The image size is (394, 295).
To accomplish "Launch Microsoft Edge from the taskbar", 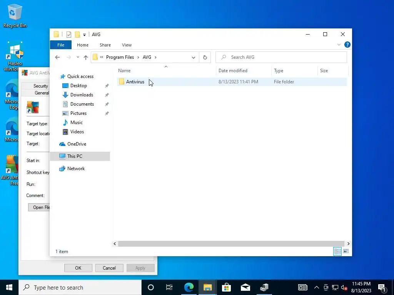I will click(189, 287).
